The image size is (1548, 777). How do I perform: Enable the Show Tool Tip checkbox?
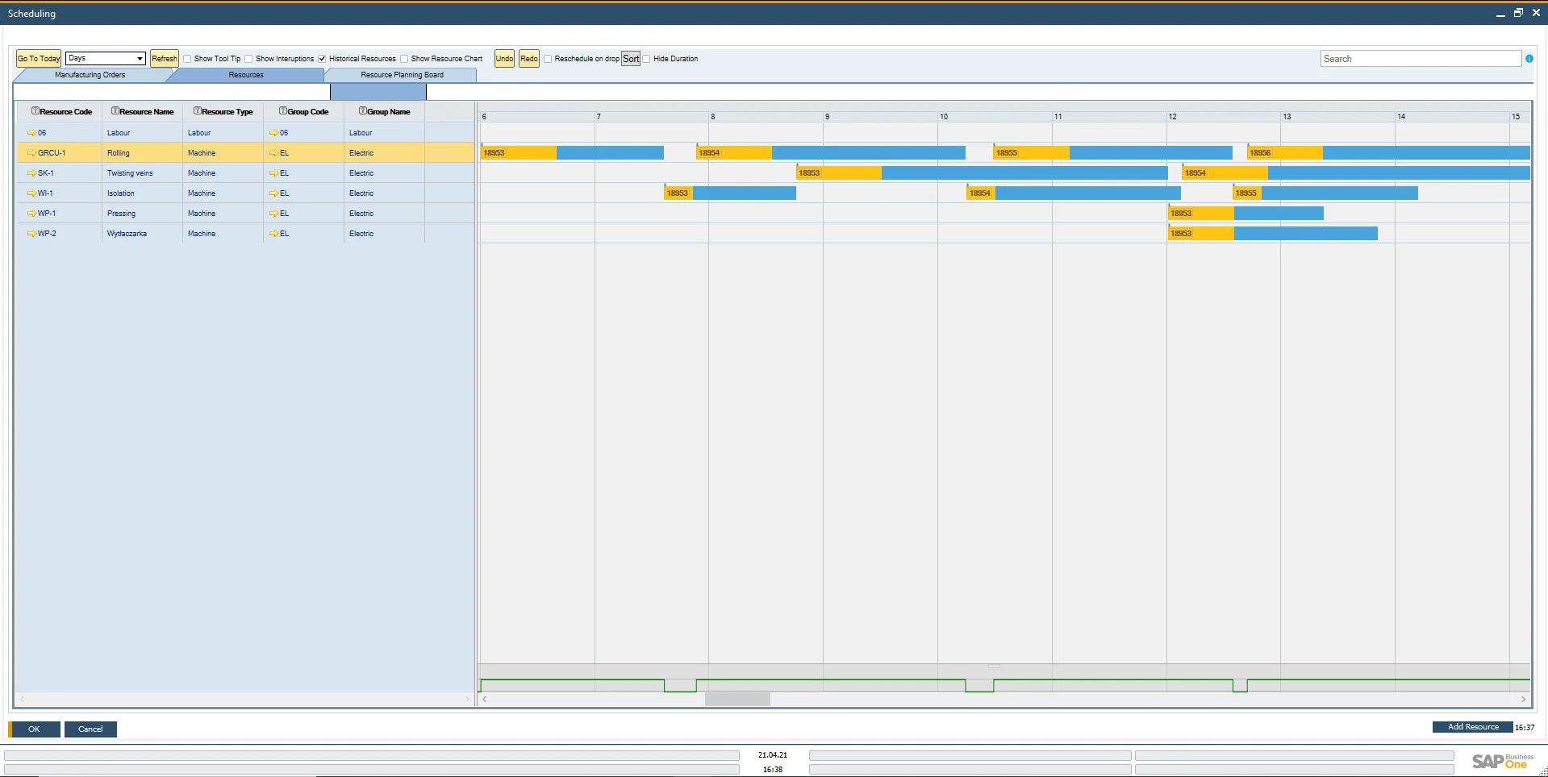tap(187, 59)
